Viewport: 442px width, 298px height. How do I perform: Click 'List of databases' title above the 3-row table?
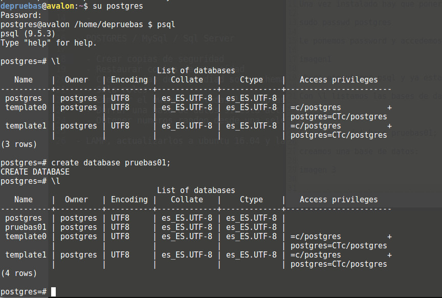(x=196, y=71)
